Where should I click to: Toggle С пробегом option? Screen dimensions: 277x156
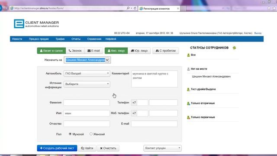165,51
